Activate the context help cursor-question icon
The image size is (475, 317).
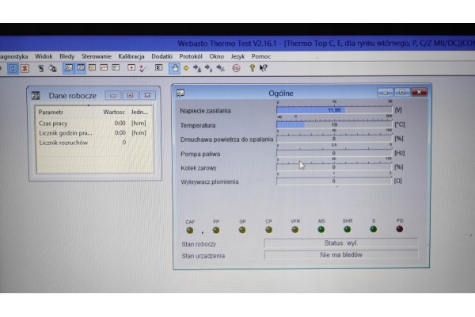pyautogui.click(x=263, y=68)
